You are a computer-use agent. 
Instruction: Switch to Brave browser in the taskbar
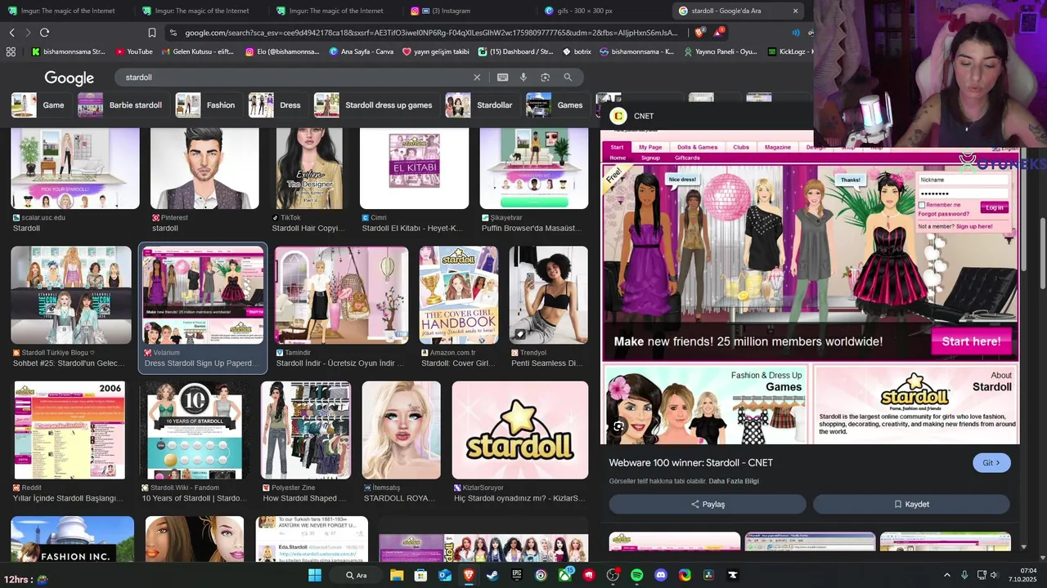pyautogui.click(x=469, y=575)
